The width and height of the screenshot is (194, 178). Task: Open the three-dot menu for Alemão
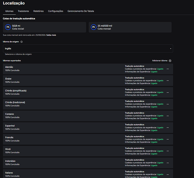pyautogui.click(x=168, y=69)
